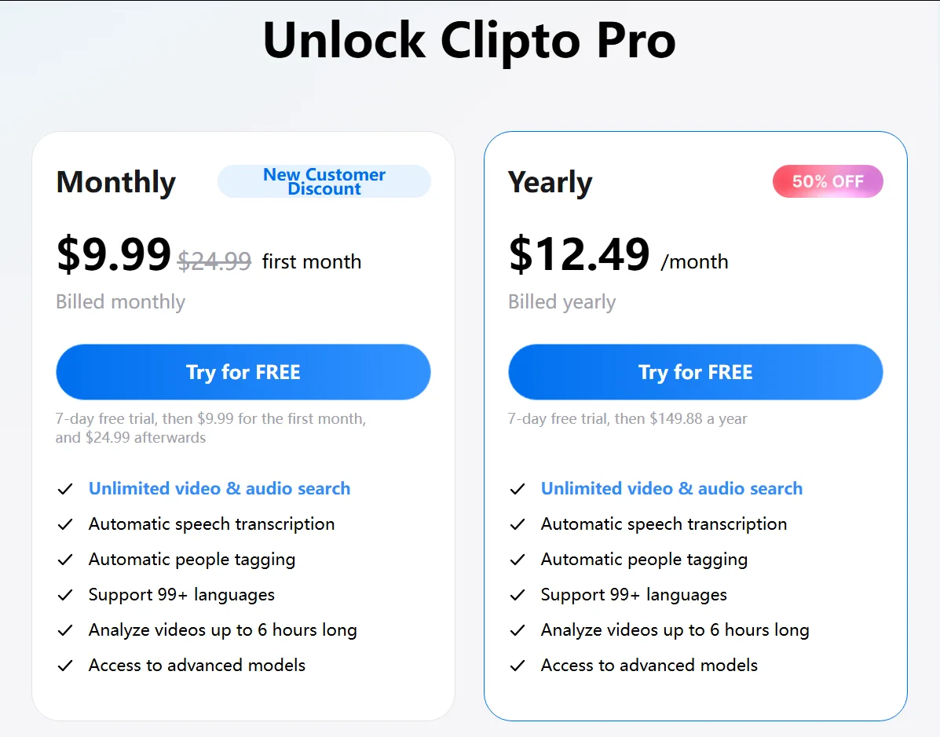Viewport: 940px width, 737px height.
Task: Click checkmark beside Monthly Unlimited video & audio search
Action: (x=65, y=489)
